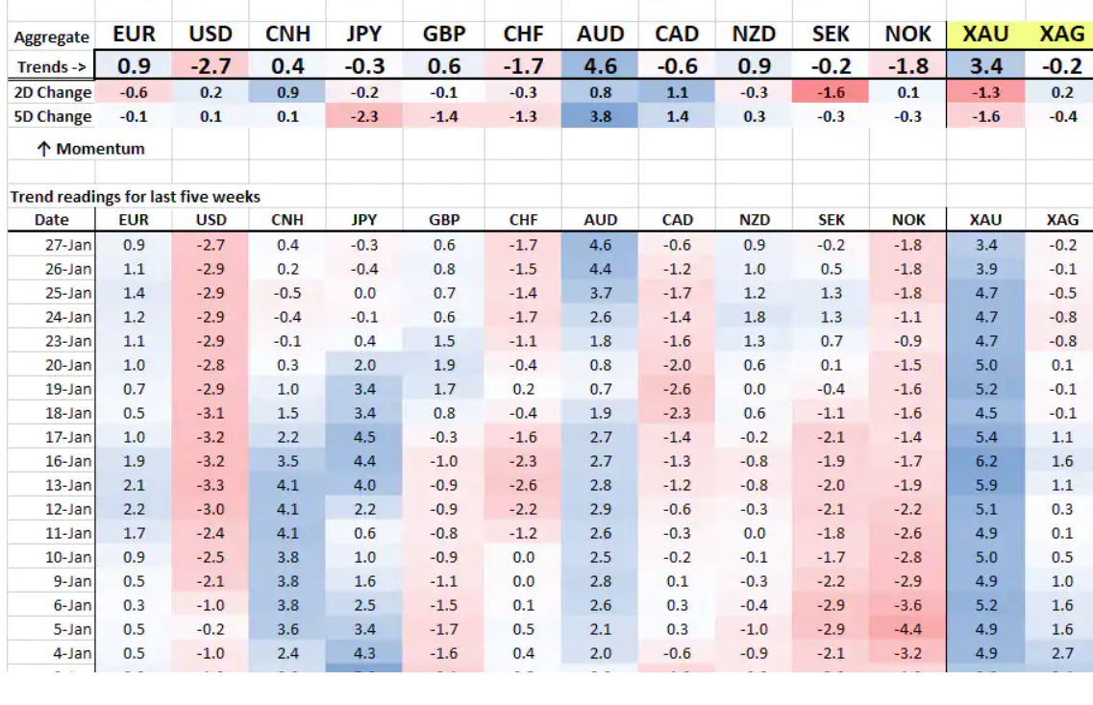Click the Aggregate label cell

(x=52, y=37)
